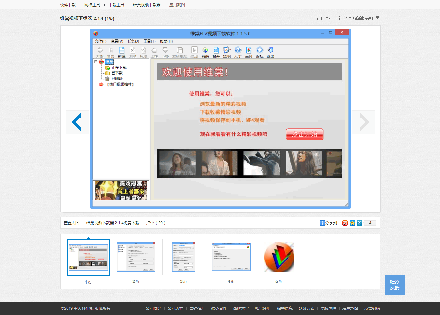This screenshot has height=315, width=440.
Task: Open the 查看(V) menu
Action: [117, 41]
